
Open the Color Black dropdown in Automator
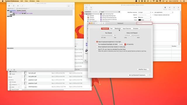145,20
